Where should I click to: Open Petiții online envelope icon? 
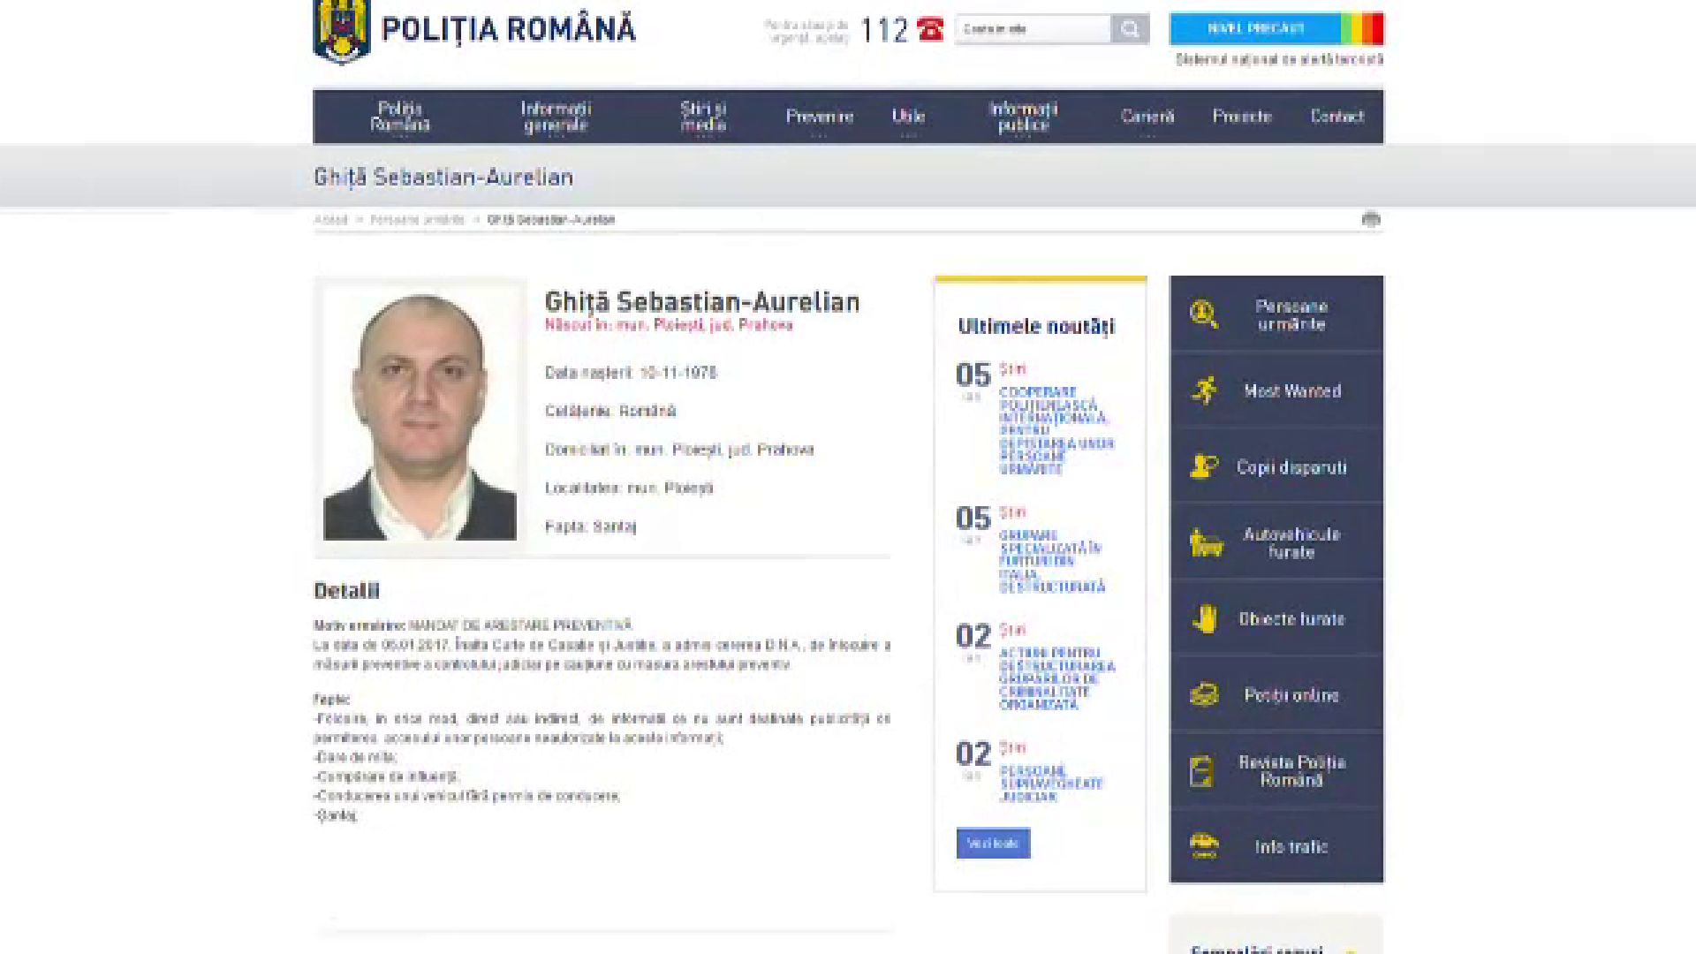1207,694
